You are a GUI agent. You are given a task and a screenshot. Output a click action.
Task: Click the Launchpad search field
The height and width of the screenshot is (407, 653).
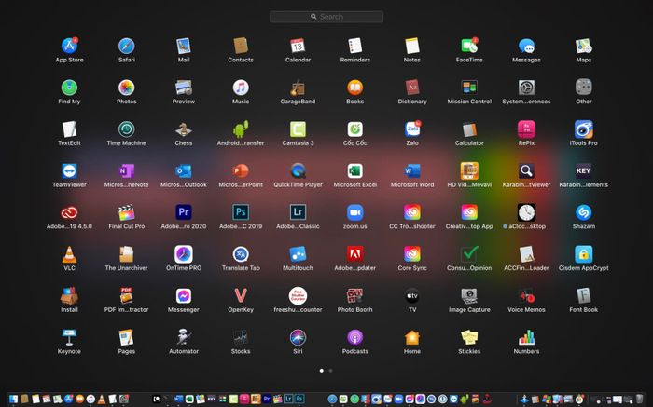tap(326, 17)
